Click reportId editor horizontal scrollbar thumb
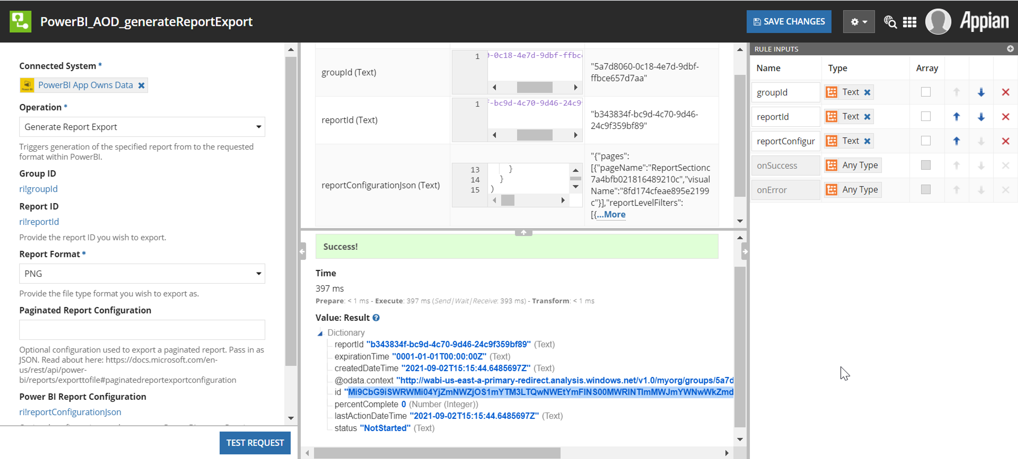This screenshot has height=459, width=1018. coord(534,135)
